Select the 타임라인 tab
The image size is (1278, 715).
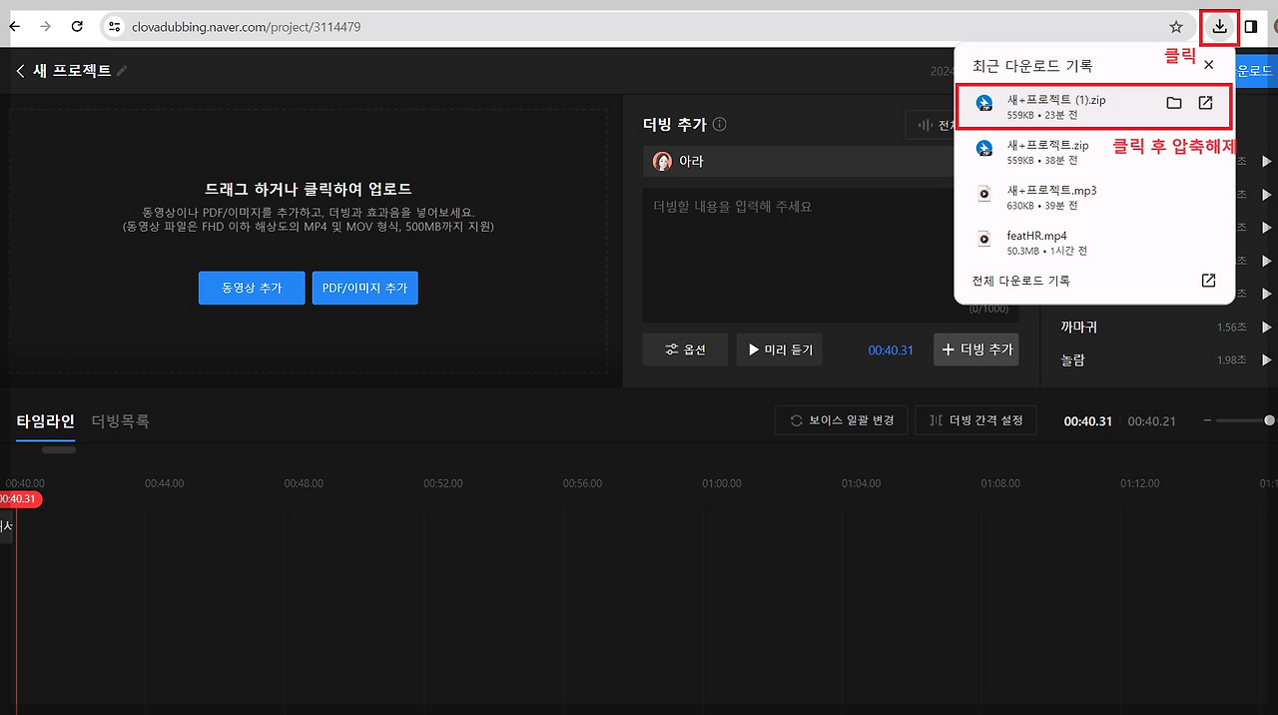click(44, 420)
